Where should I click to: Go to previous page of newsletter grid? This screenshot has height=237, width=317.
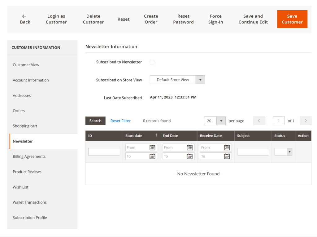pyautogui.click(x=259, y=121)
